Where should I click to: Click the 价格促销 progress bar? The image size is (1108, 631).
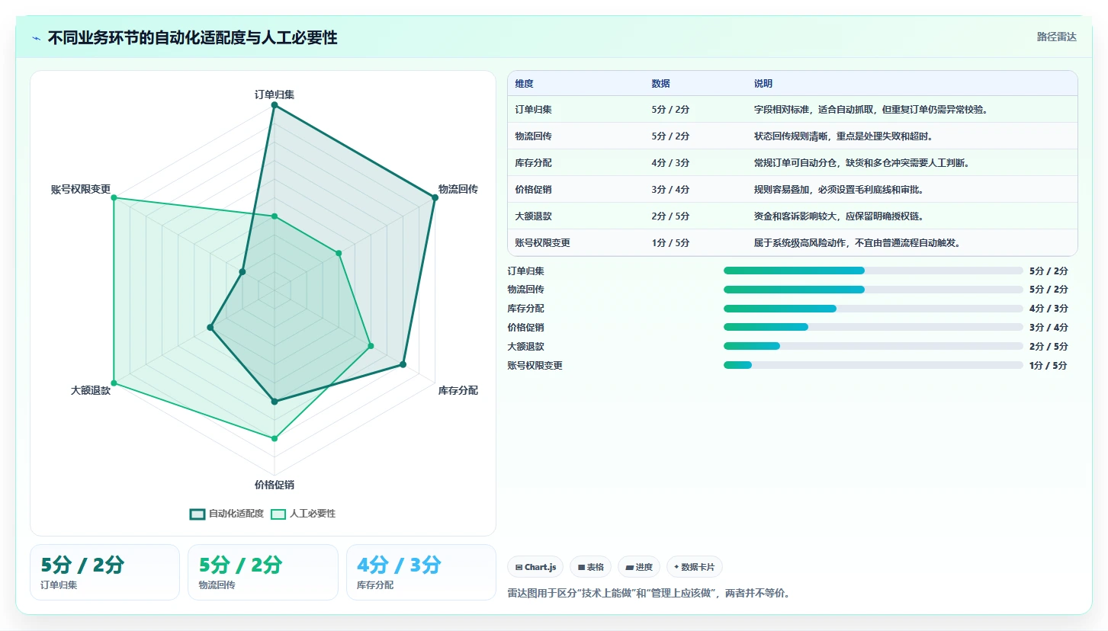coord(873,327)
